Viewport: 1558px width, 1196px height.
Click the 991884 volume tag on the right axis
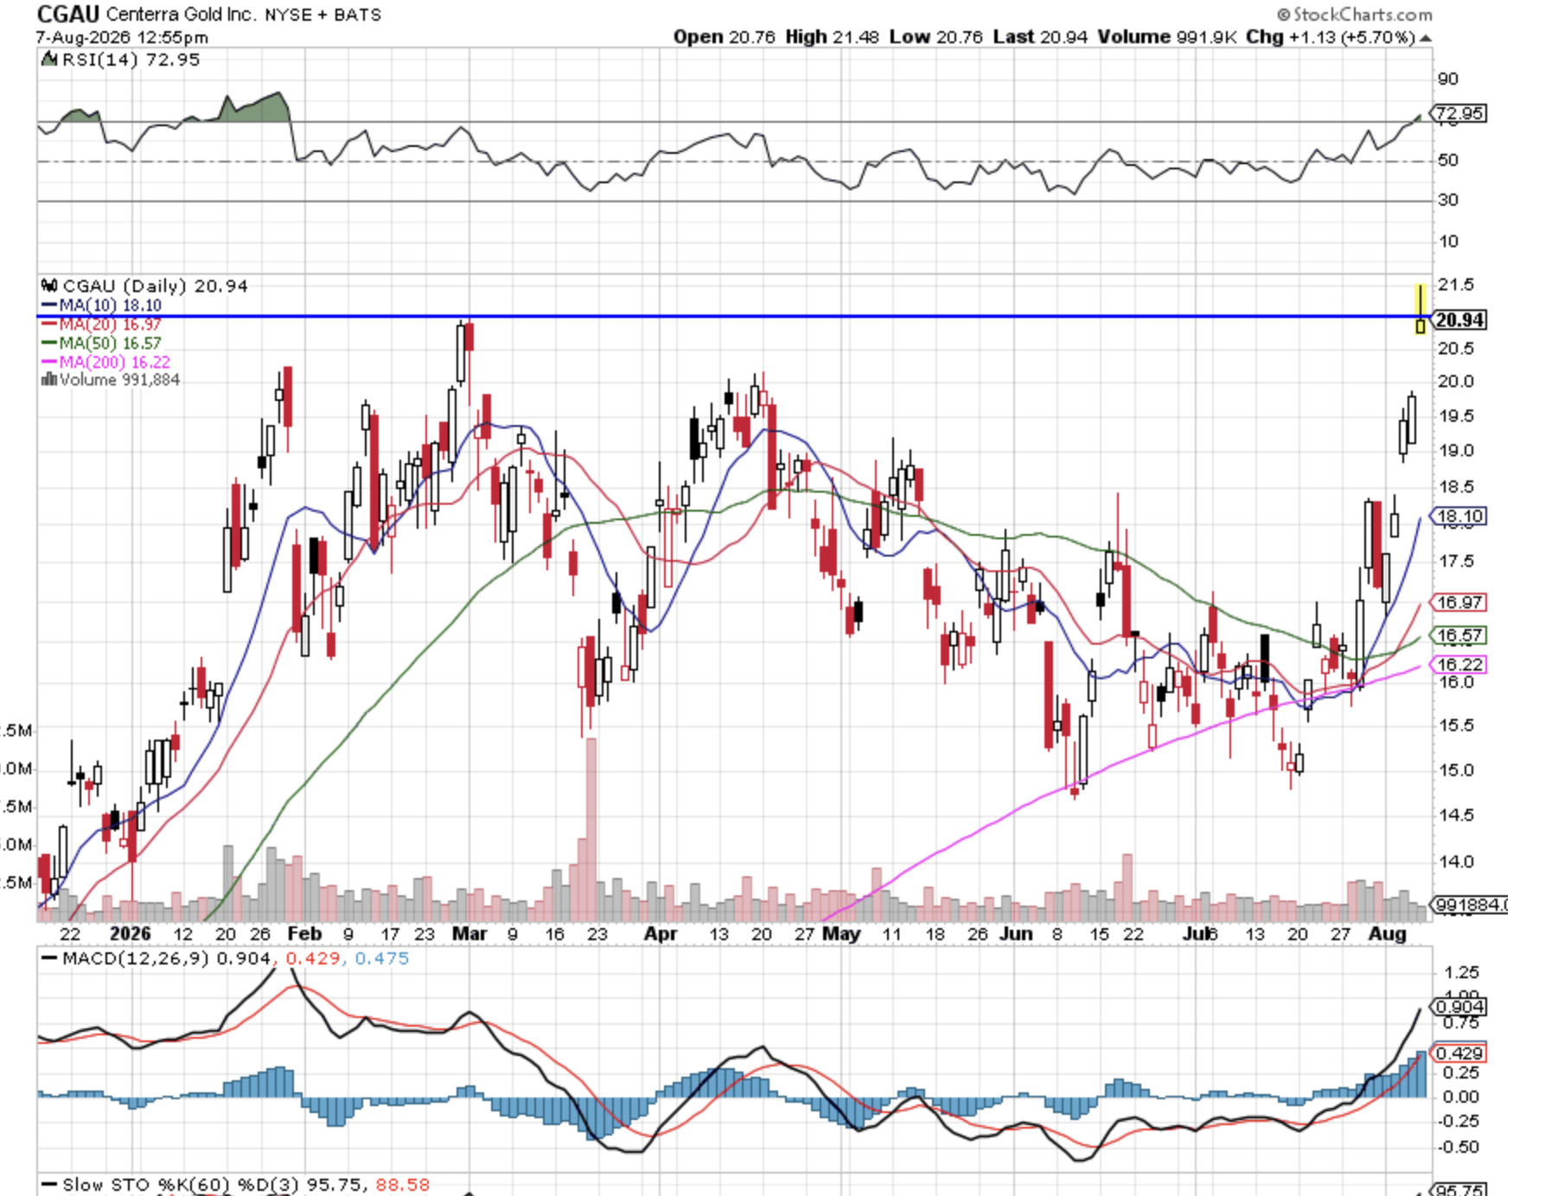(x=1470, y=905)
